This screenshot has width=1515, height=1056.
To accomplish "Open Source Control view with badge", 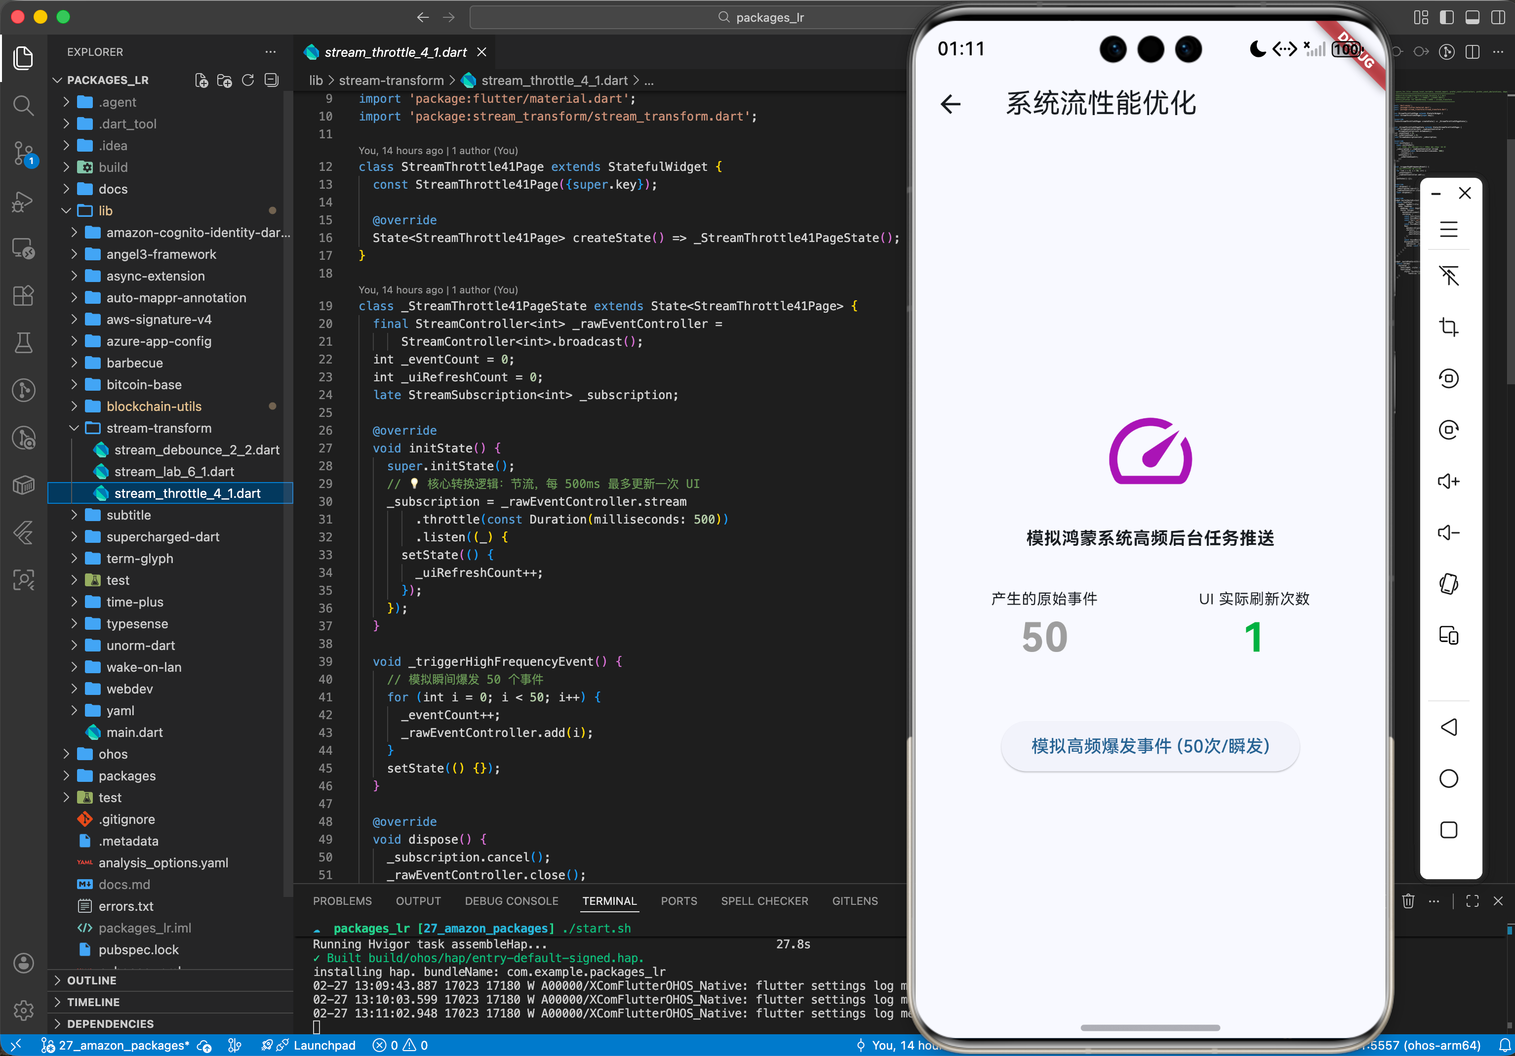I will point(23,153).
